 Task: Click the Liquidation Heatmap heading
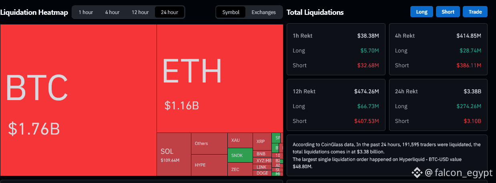34,12
